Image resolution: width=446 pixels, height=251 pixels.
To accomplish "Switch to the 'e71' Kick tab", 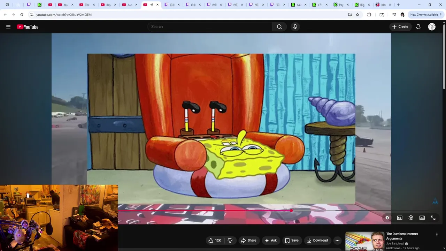I will (x=320, y=5).
